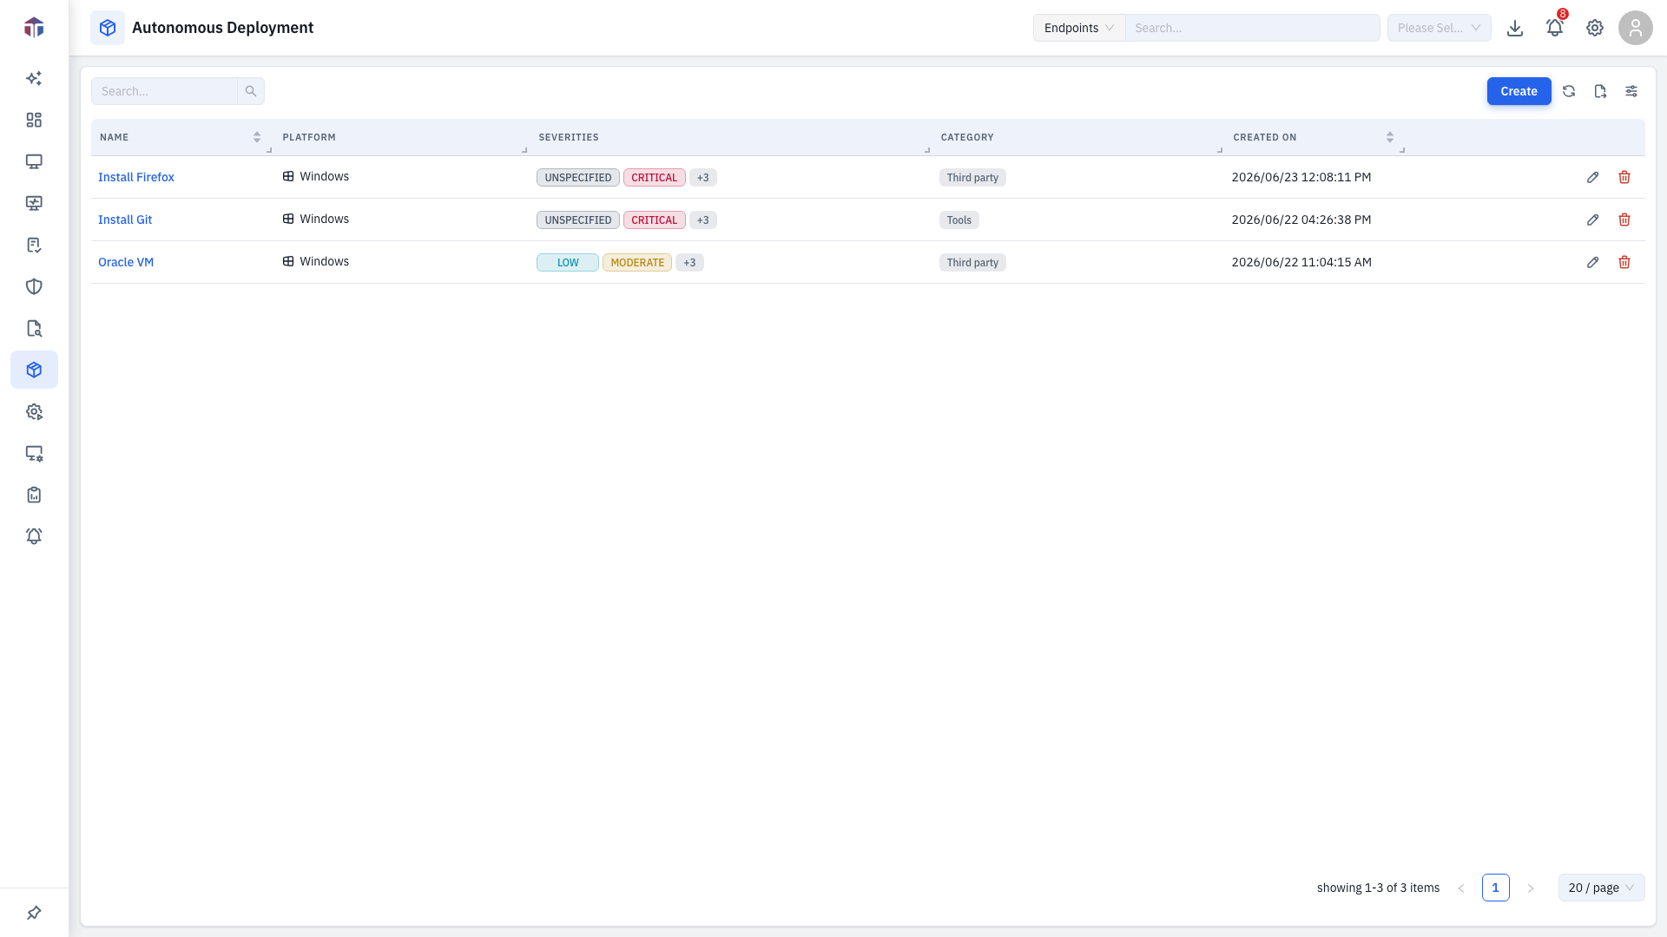Open the gear with play automation icon
The height and width of the screenshot is (937, 1667).
34,411
